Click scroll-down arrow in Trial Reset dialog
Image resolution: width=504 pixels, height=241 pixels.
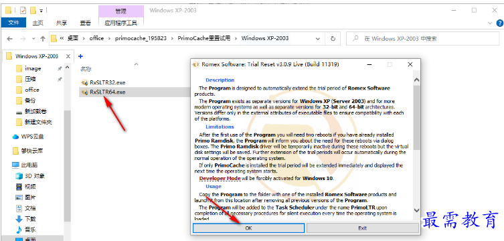click(416, 210)
